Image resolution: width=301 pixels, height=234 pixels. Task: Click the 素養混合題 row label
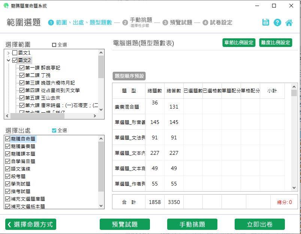127,107
